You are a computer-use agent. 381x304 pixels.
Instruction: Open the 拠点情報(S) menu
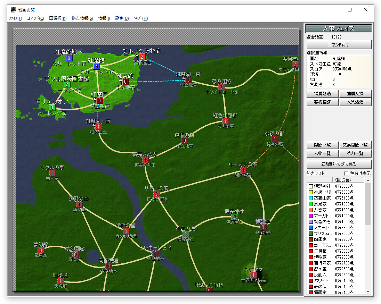(x=82, y=18)
